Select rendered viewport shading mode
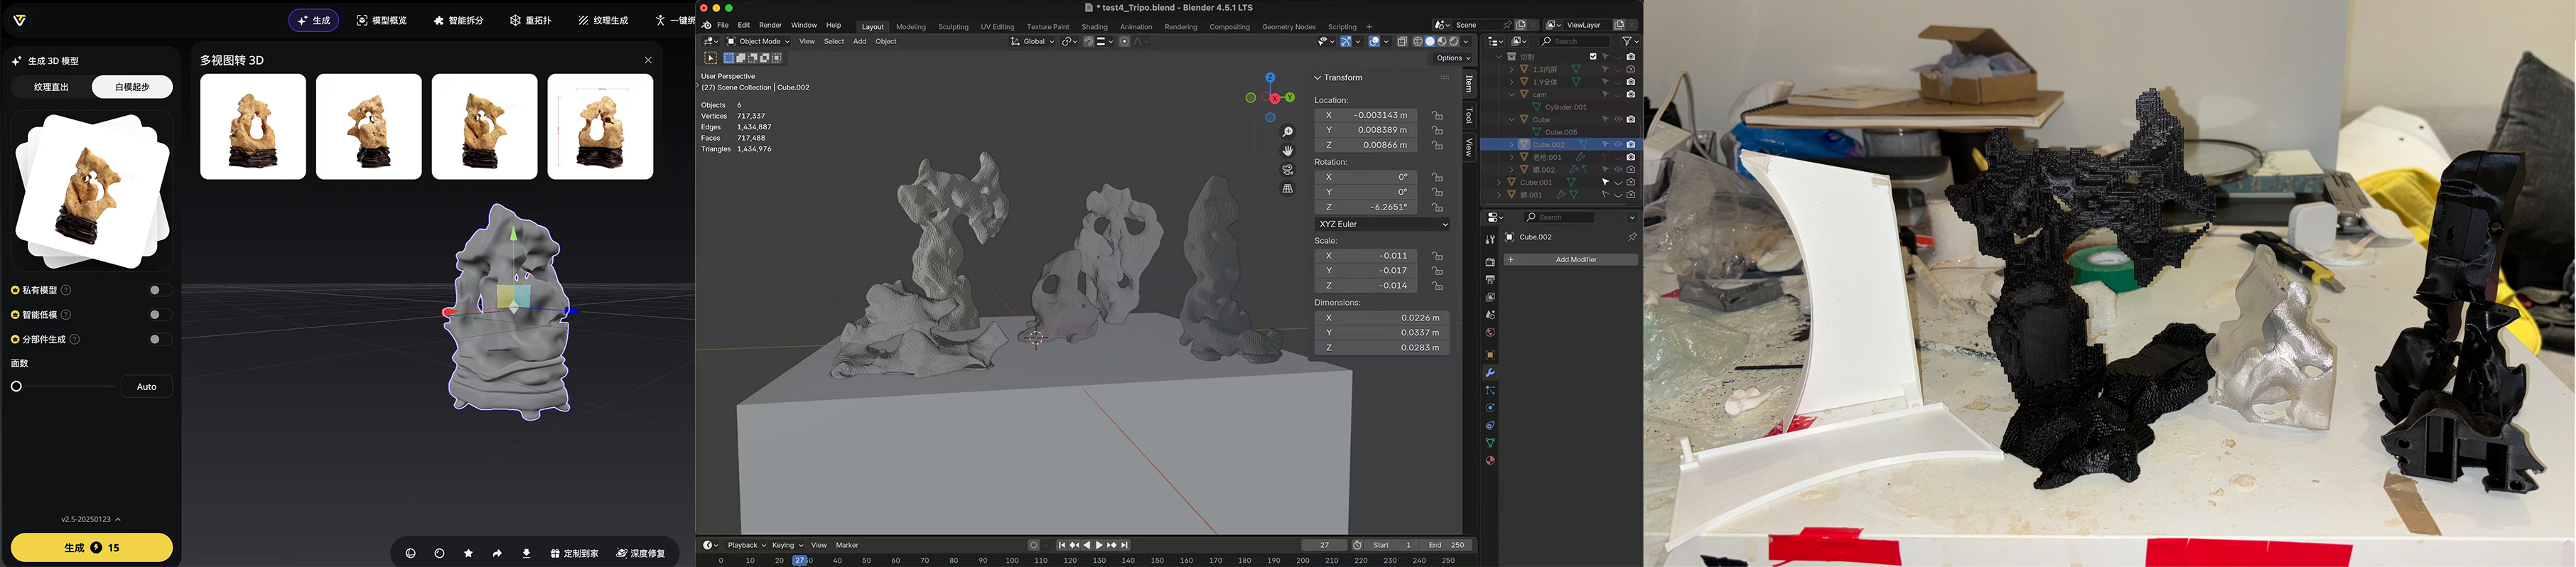The width and height of the screenshot is (2576, 567). coord(1454,41)
